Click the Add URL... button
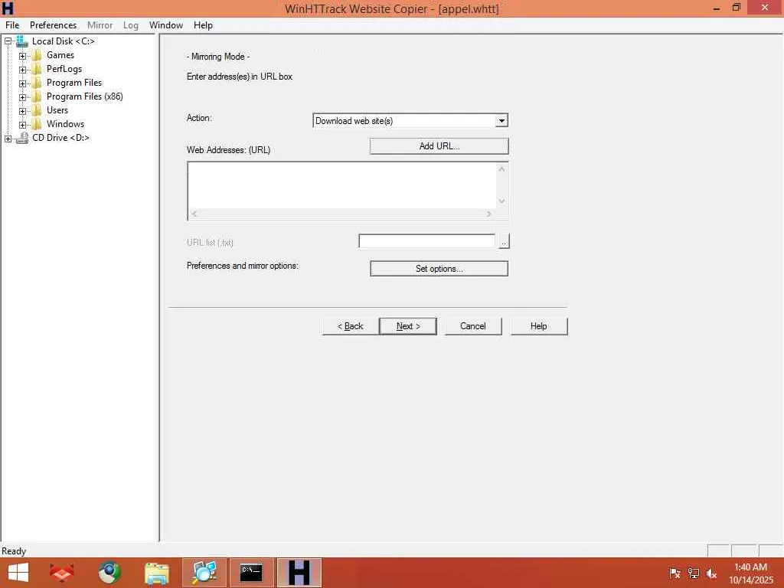The height and width of the screenshot is (588, 784). click(439, 146)
